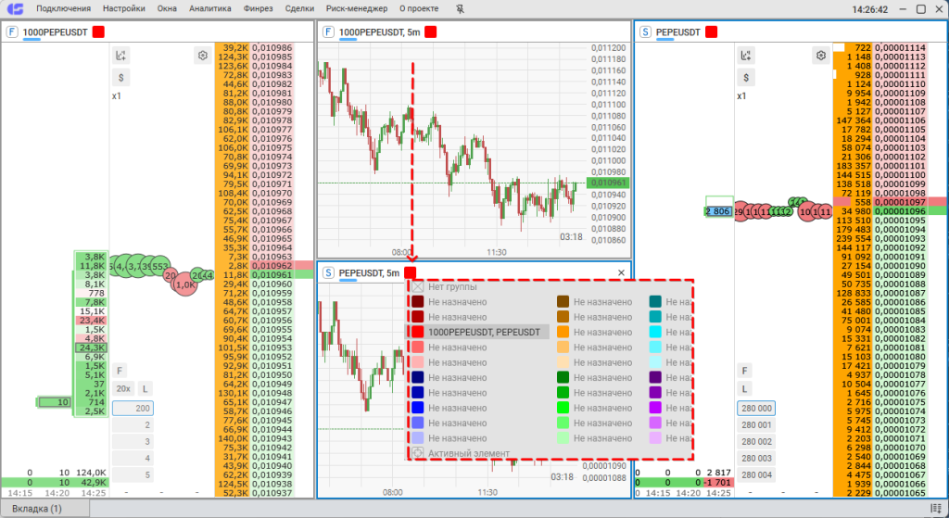This screenshot has width=949, height=518.
Task: Toggle the L button in left order book
Action: (146, 388)
